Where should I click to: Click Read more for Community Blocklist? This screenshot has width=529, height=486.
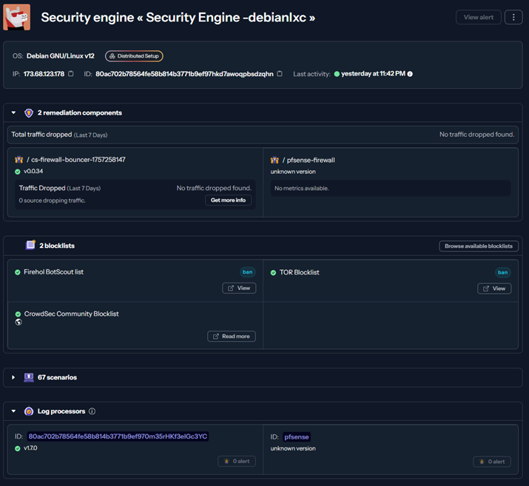coord(232,337)
